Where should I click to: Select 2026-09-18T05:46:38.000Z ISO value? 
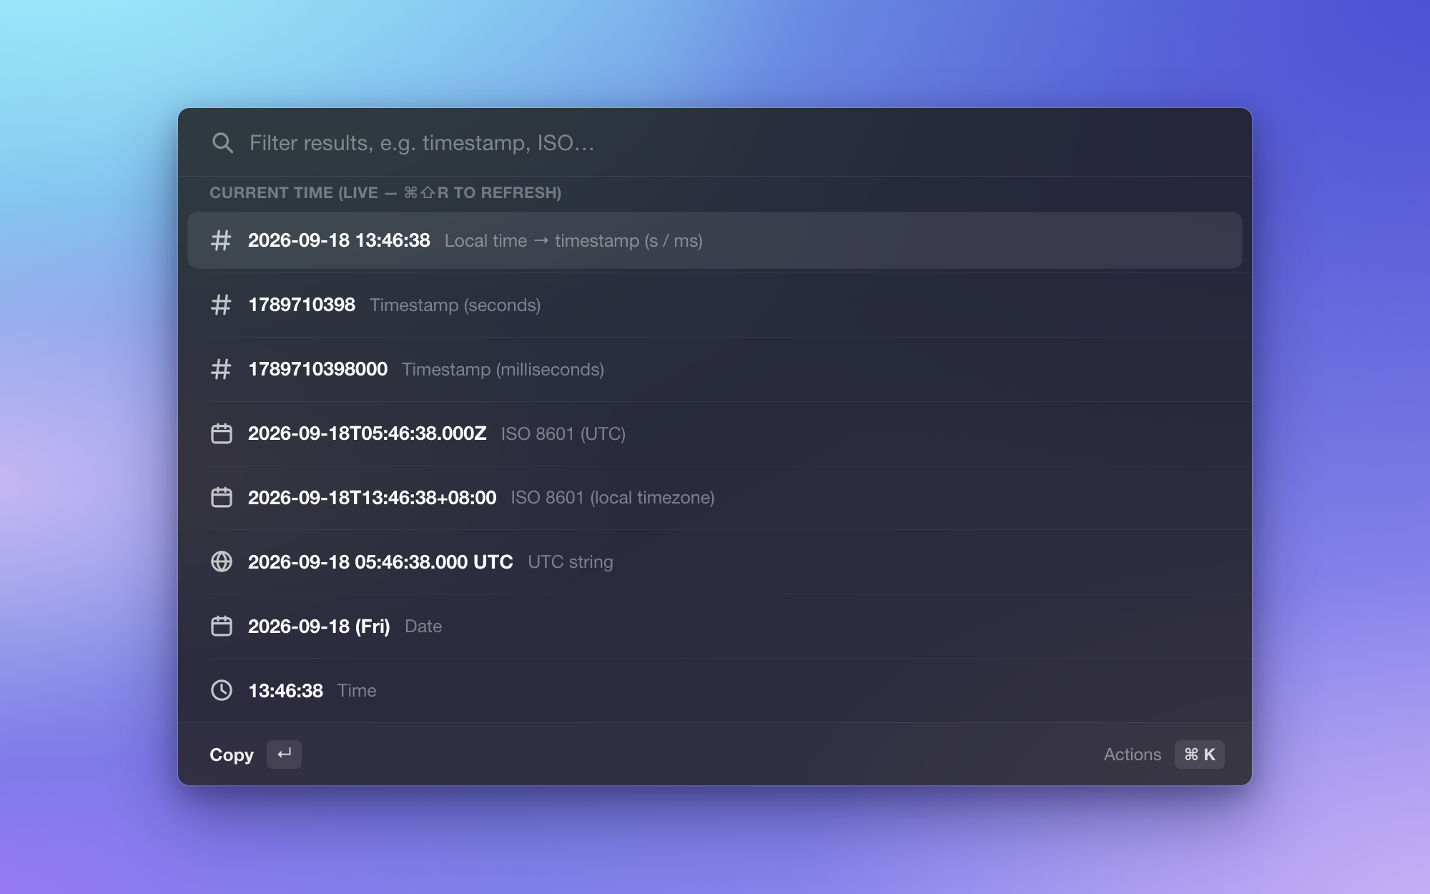(x=367, y=433)
